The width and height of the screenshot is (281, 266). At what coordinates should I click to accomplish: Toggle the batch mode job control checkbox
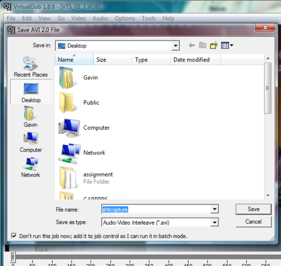pos(14,236)
